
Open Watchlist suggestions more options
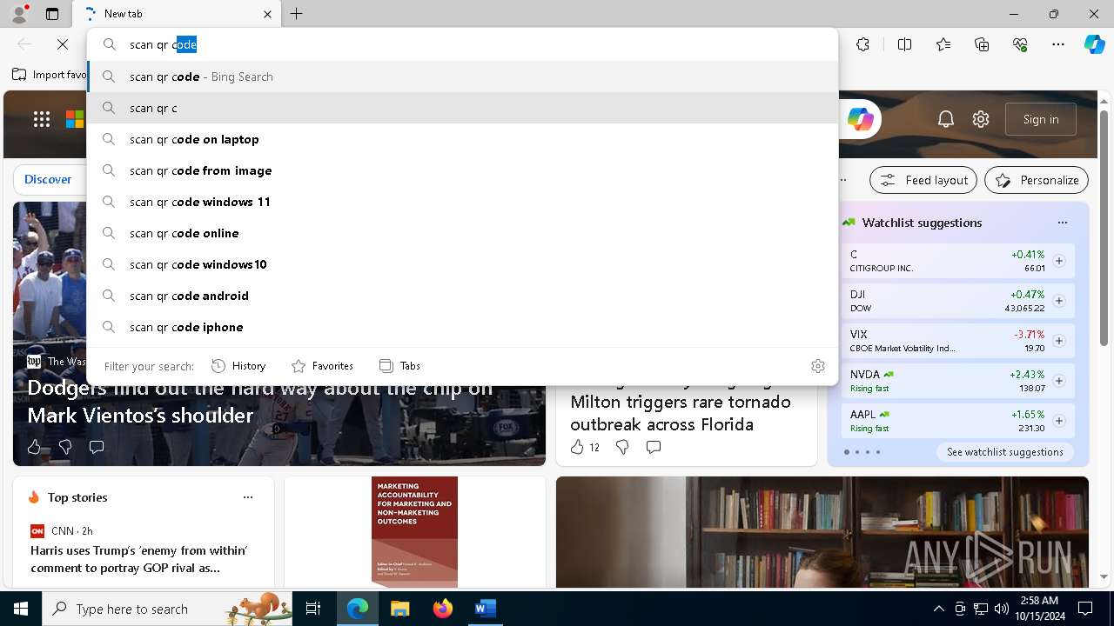(x=1062, y=223)
